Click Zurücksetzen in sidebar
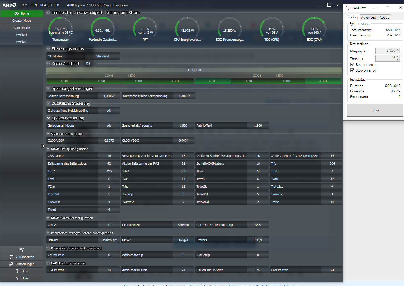 coord(22,257)
